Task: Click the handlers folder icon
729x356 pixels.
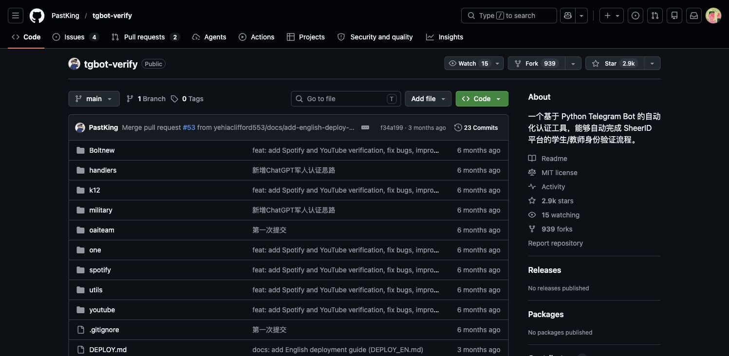Action: [x=80, y=170]
